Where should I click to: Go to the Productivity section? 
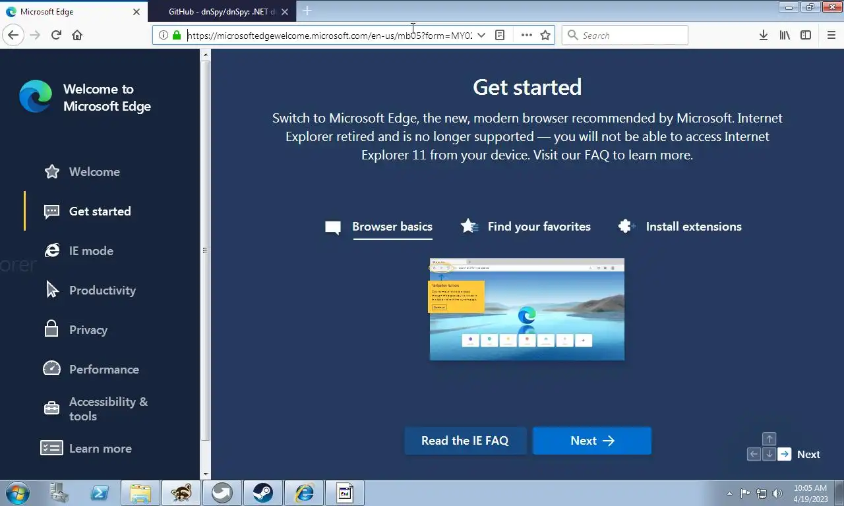click(102, 291)
